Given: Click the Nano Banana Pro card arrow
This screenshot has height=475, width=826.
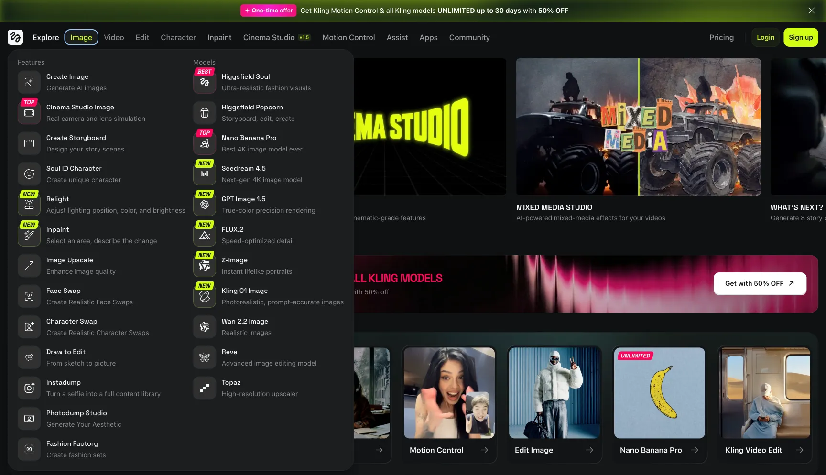Looking at the screenshot, I should tap(695, 450).
